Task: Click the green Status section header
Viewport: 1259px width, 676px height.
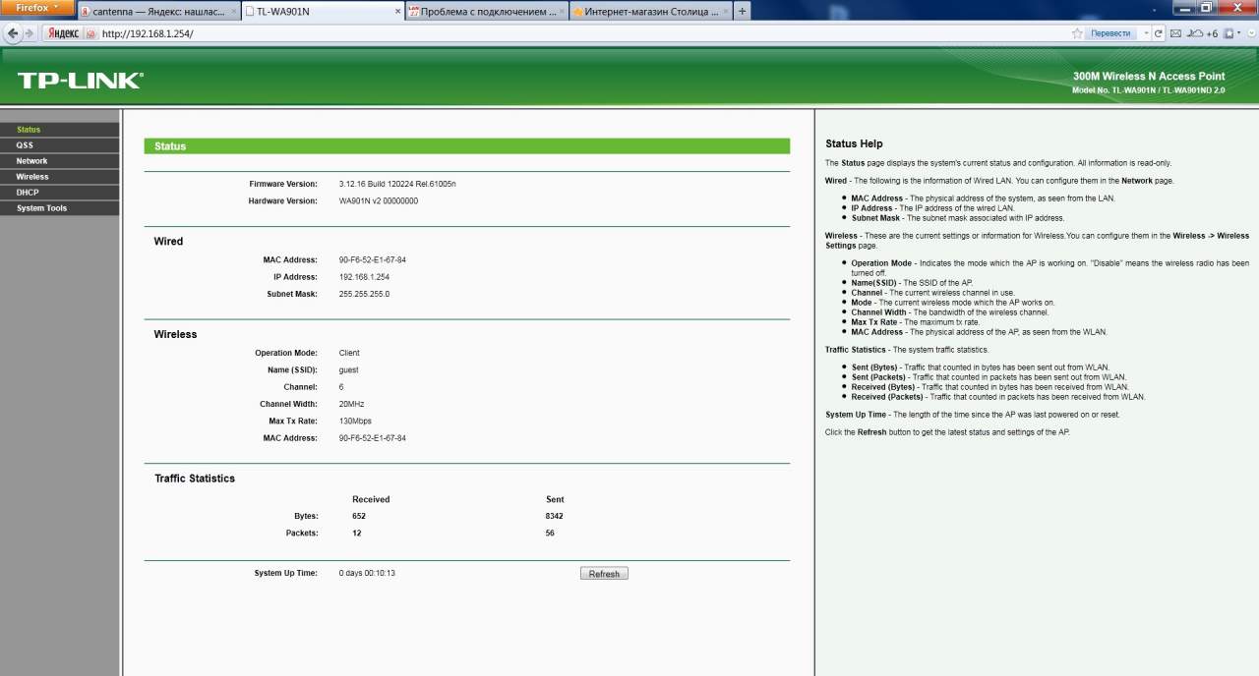Action: tap(467, 146)
